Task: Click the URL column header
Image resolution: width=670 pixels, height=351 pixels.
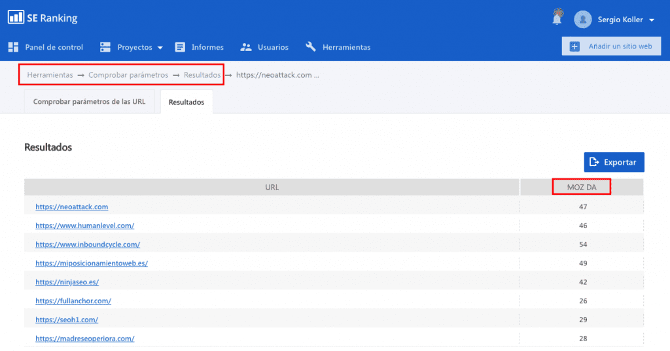Action: click(272, 187)
